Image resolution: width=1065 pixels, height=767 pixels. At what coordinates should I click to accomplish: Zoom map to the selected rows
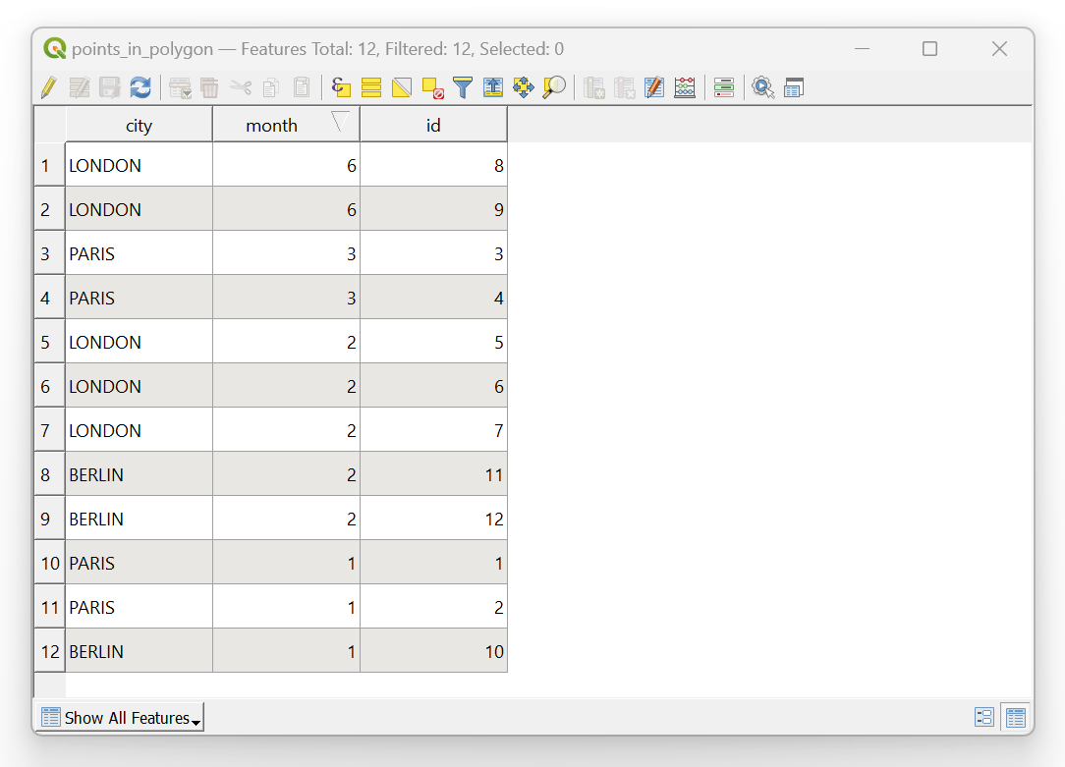click(x=554, y=87)
